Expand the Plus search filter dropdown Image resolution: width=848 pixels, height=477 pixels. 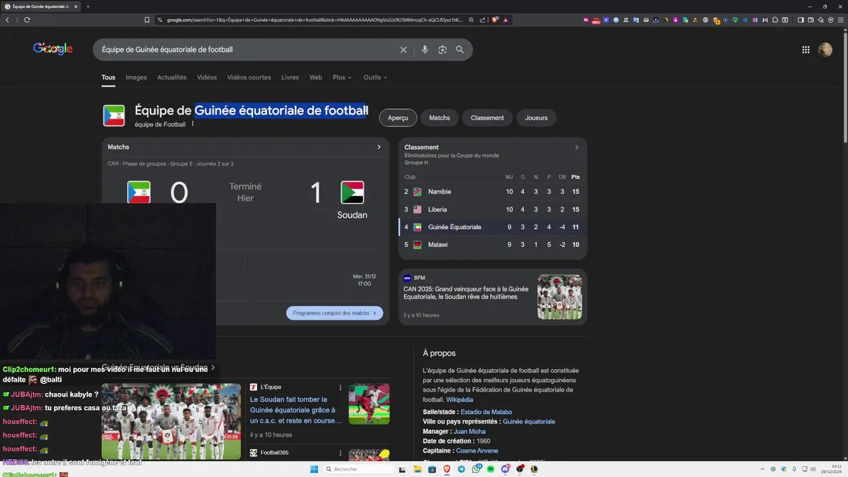tap(342, 78)
